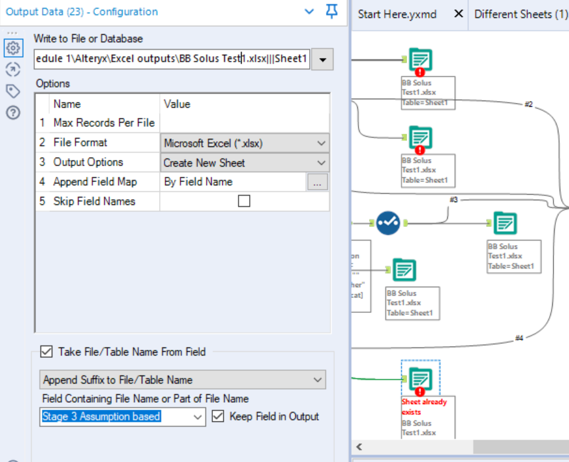569x462 pixels.
Task: Expand the Output Options 'Create New Sheet' dropdown
Action: click(245, 163)
